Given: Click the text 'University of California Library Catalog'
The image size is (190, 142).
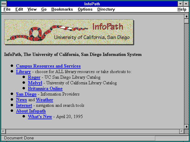Looking at the screenshot, I should click(82, 83).
